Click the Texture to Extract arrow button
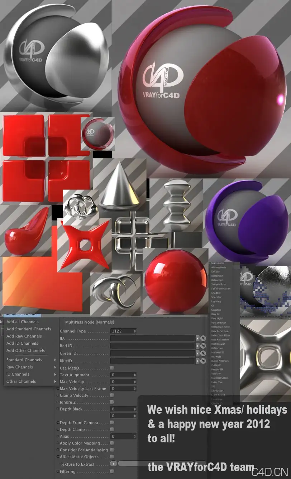 (114, 464)
